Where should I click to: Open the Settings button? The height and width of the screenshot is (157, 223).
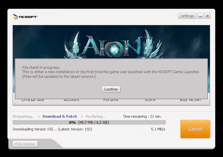[187, 16]
